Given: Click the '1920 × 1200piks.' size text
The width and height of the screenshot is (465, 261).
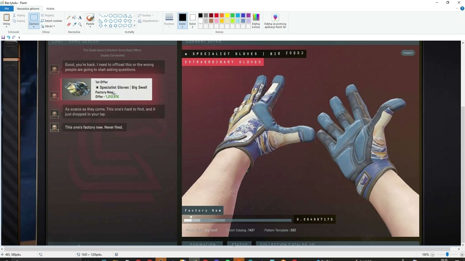Looking at the screenshot, I should pyautogui.click(x=92, y=255).
